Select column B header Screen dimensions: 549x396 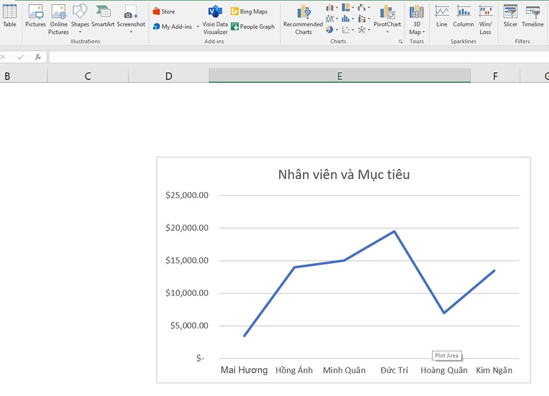(23, 76)
